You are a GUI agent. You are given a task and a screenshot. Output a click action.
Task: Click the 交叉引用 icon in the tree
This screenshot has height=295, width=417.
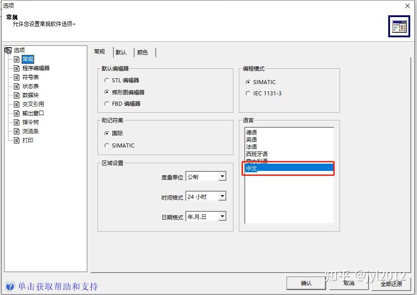(16, 104)
